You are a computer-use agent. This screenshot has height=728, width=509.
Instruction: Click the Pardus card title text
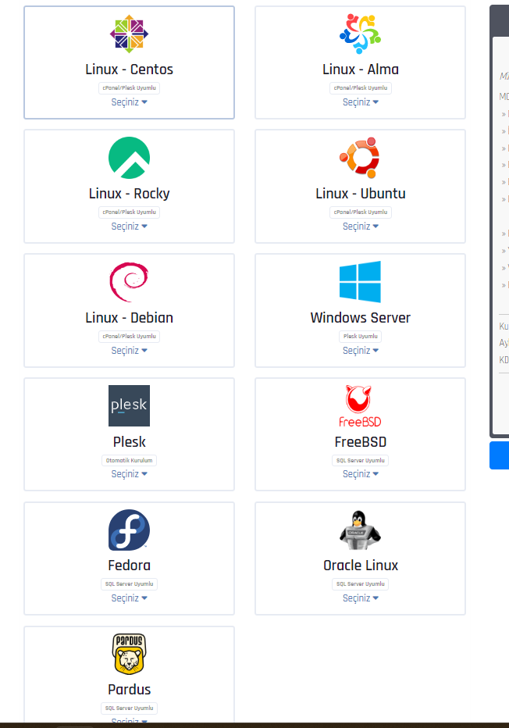point(129,690)
